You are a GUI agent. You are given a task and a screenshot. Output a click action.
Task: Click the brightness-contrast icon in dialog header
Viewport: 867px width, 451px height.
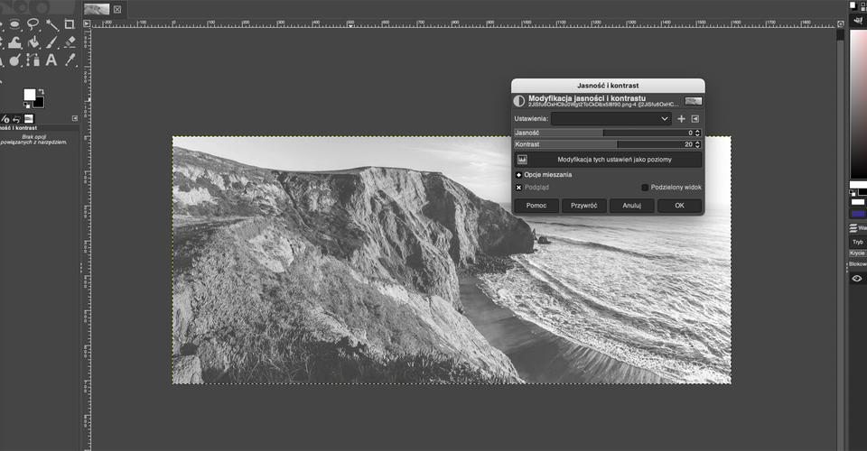(x=518, y=101)
